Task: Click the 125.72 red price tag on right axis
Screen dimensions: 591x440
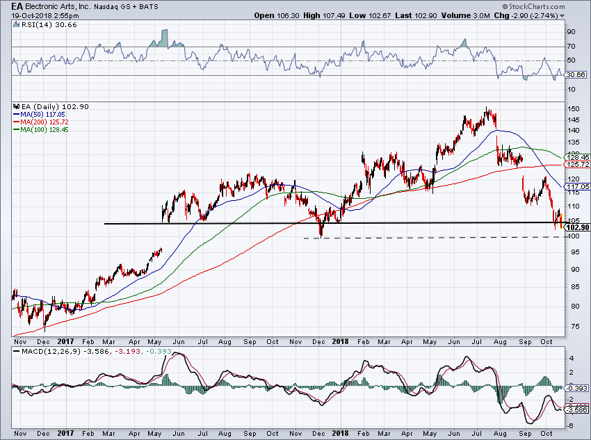Action: click(577, 165)
